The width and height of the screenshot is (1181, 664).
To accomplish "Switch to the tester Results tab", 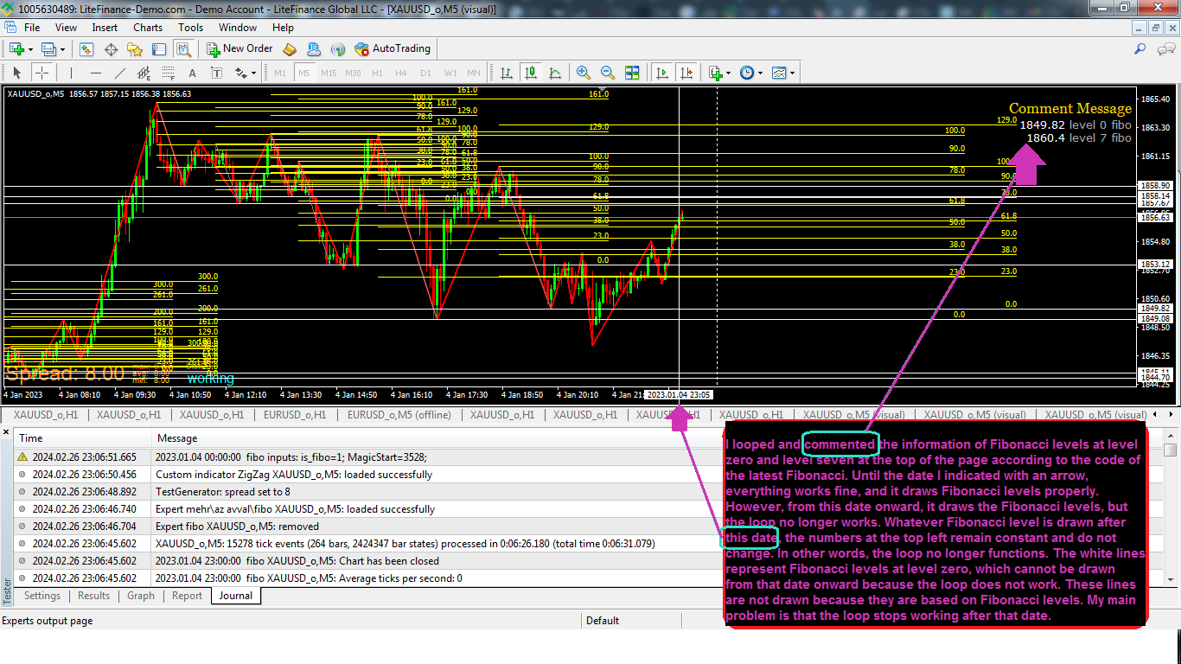I will [93, 596].
